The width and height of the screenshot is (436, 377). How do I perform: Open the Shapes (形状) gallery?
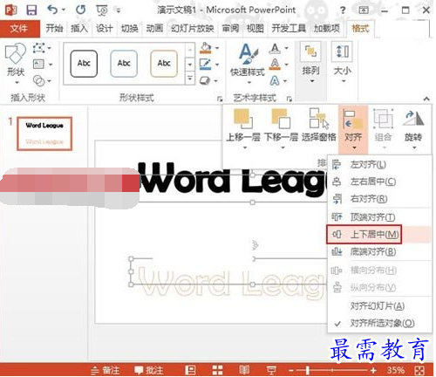pos(16,63)
